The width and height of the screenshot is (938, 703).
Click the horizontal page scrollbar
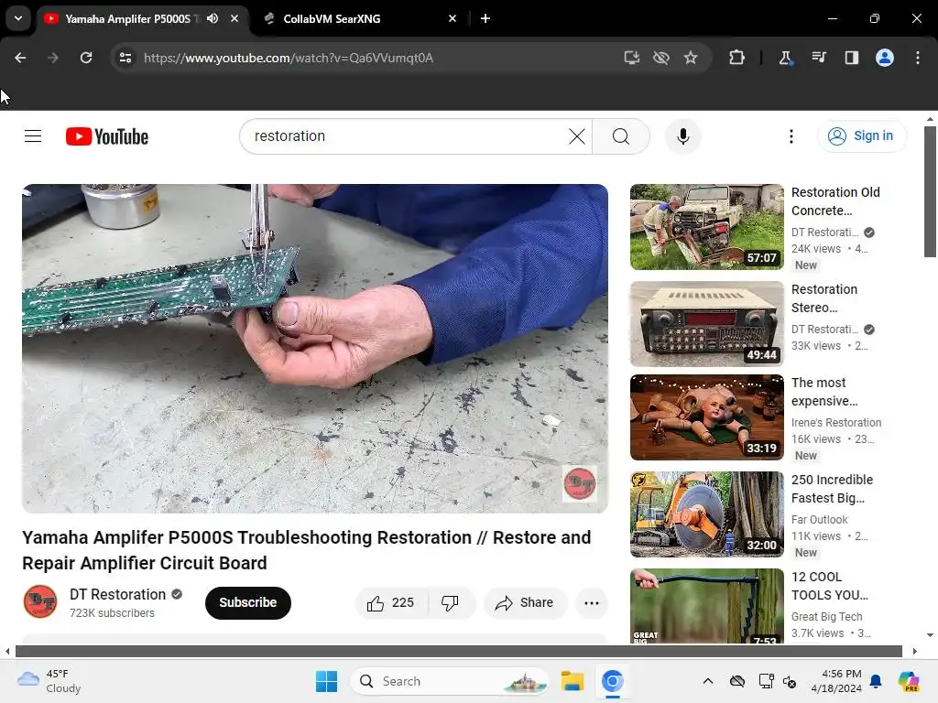(x=458, y=651)
